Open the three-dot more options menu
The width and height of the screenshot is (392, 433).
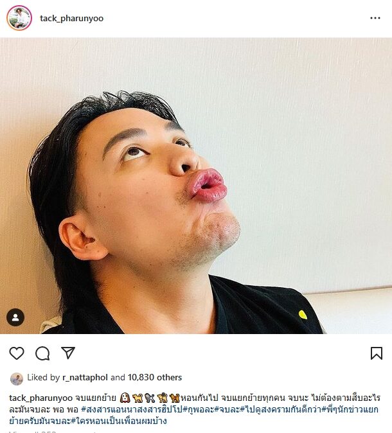click(x=375, y=18)
